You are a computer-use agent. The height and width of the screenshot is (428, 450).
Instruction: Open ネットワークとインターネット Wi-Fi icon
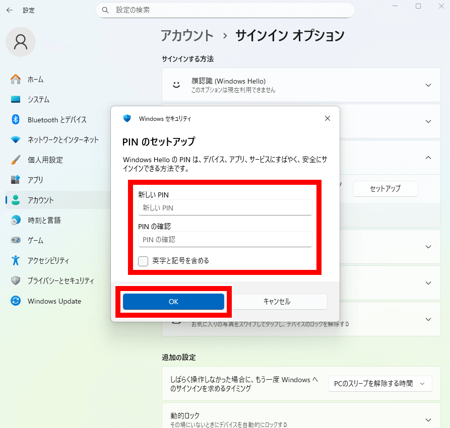[x=16, y=140]
